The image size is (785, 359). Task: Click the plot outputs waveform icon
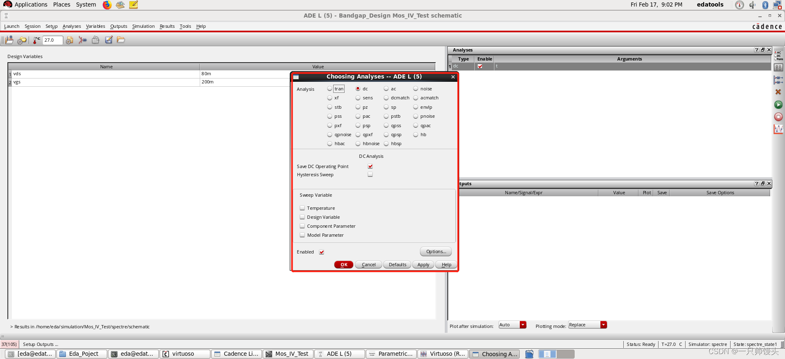click(778, 129)
